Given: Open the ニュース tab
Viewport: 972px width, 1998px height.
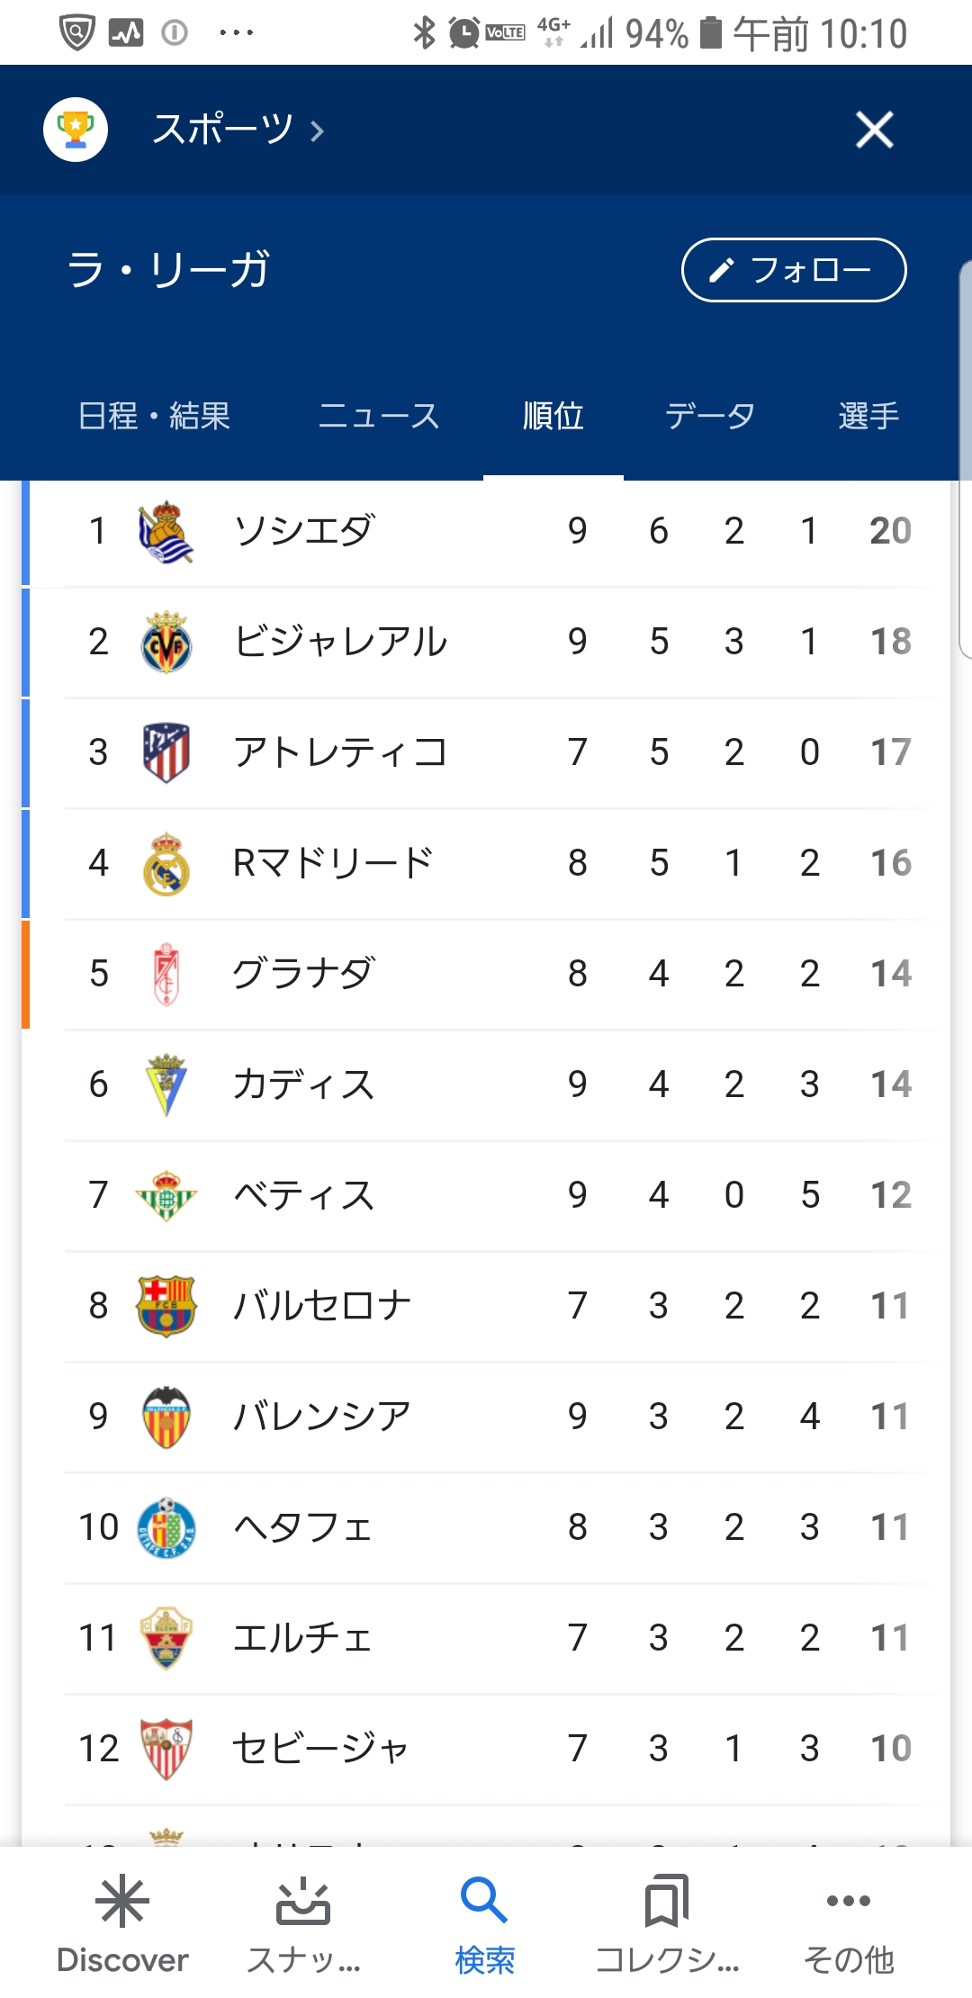Looking at the screenshot, I should click(379, 416).
